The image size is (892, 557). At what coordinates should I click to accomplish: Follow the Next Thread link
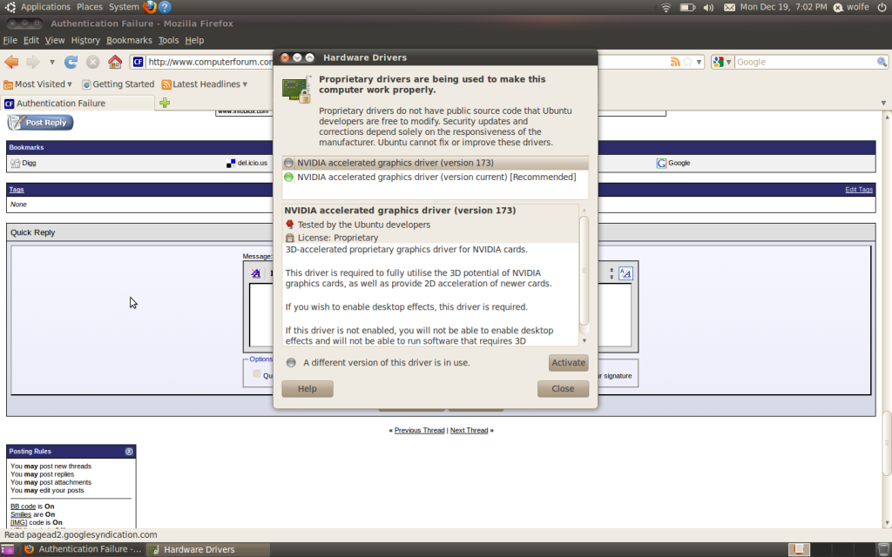(469, 430)
